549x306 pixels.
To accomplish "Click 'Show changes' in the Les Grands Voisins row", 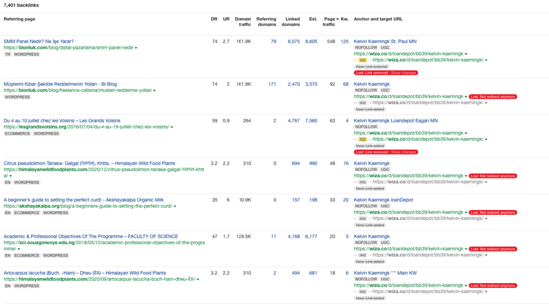I will pos(404,152).
